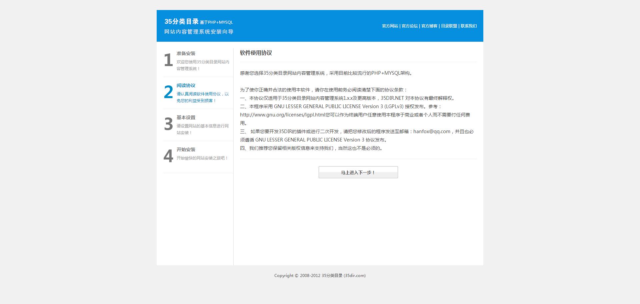Select the 开始安装 step title
Image resolution: width=640 pixels, height=304 pixels.
point(186,149)
